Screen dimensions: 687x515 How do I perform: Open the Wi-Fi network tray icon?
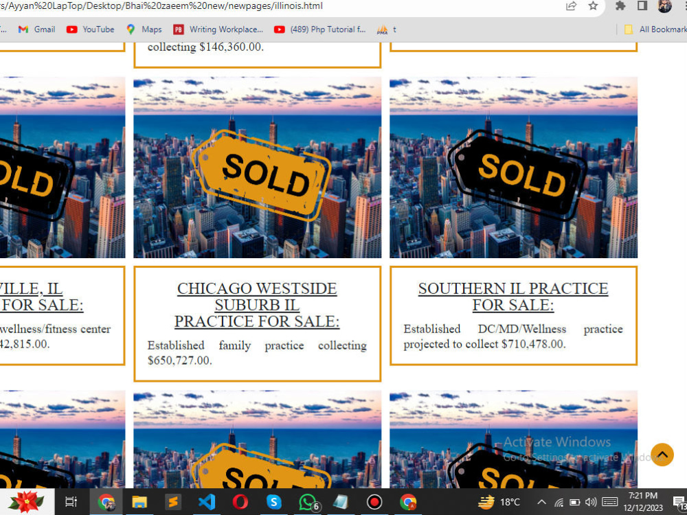point(559,502)
